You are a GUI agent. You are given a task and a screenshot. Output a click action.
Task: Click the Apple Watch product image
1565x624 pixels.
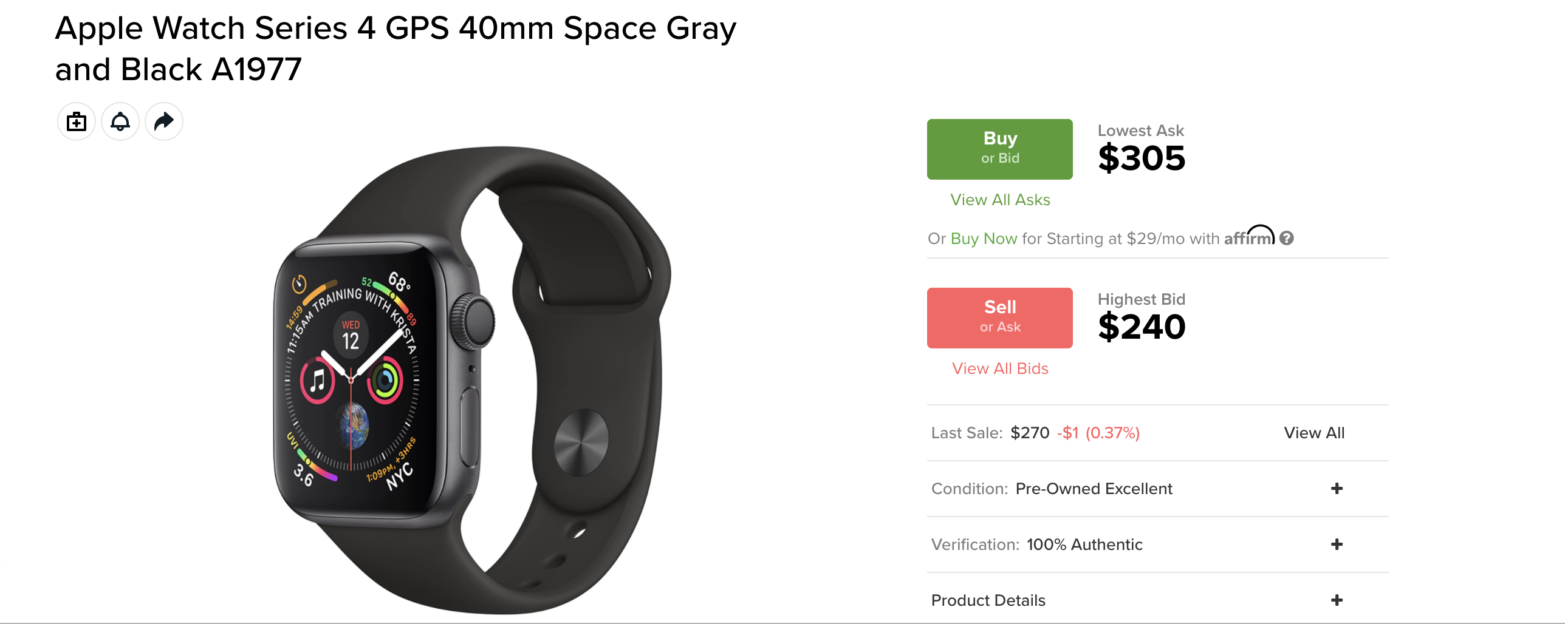[472, 380]
